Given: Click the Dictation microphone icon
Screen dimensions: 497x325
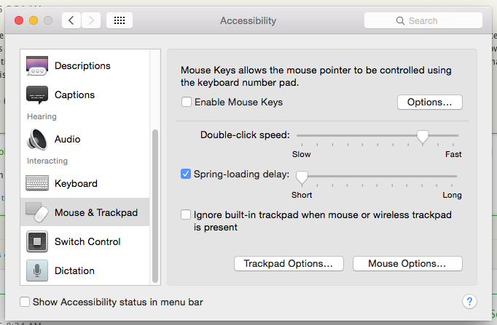Looking at the screenshot, I should (37, 270).
